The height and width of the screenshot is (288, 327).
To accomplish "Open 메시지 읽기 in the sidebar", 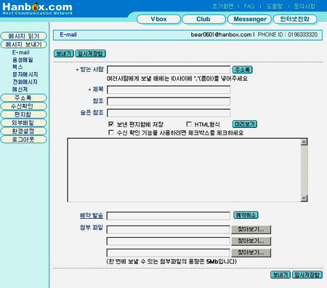I will point(23,36).
